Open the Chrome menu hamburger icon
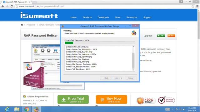This screenshot has height=112, width=200. tap(197, 6)
